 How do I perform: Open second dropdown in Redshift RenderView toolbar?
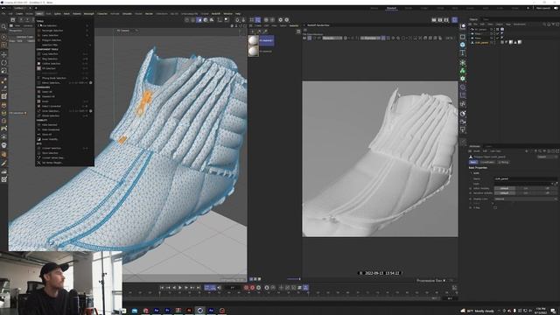(x=370, y=38)
